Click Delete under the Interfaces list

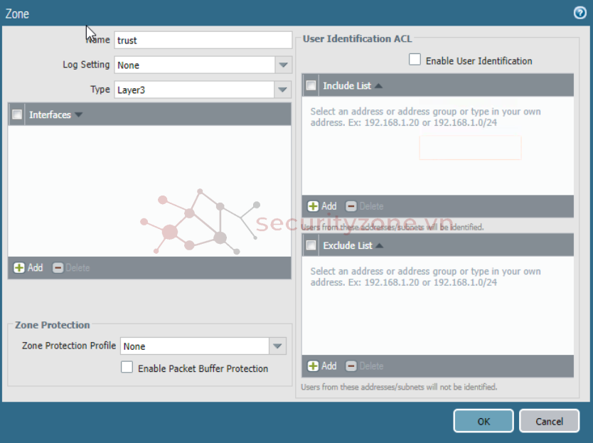pos(72,268)
